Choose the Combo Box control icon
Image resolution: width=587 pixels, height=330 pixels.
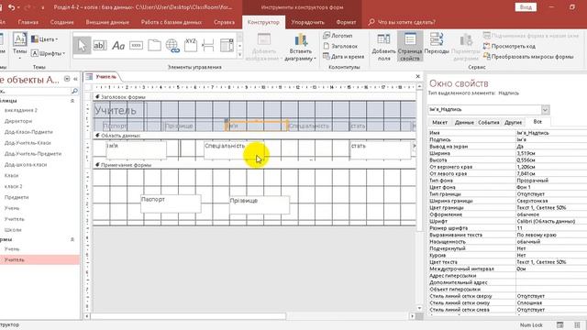(227, 46)
